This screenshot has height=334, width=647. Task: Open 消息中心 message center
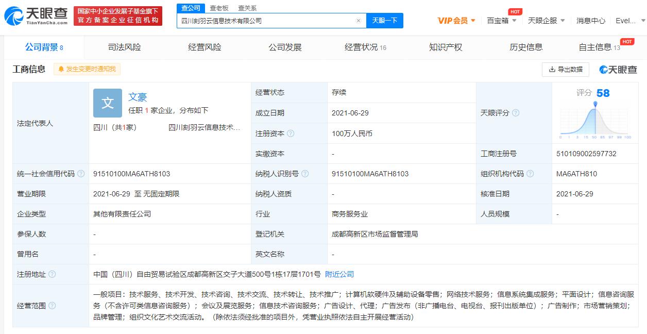pos(591,21)
